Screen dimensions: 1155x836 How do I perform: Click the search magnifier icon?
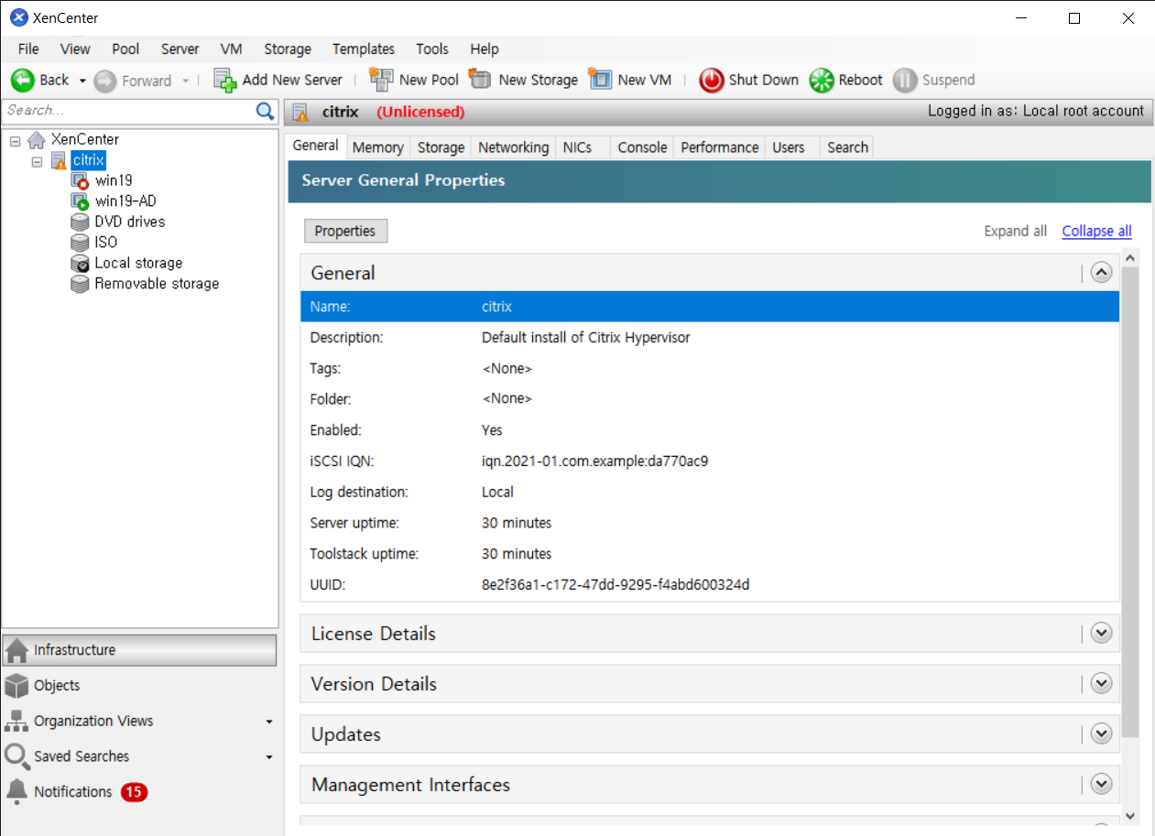[265, 111]
